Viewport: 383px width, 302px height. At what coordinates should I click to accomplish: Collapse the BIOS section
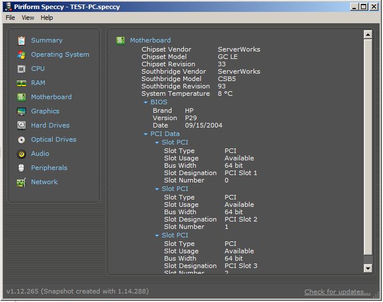(x=145, y=103)
